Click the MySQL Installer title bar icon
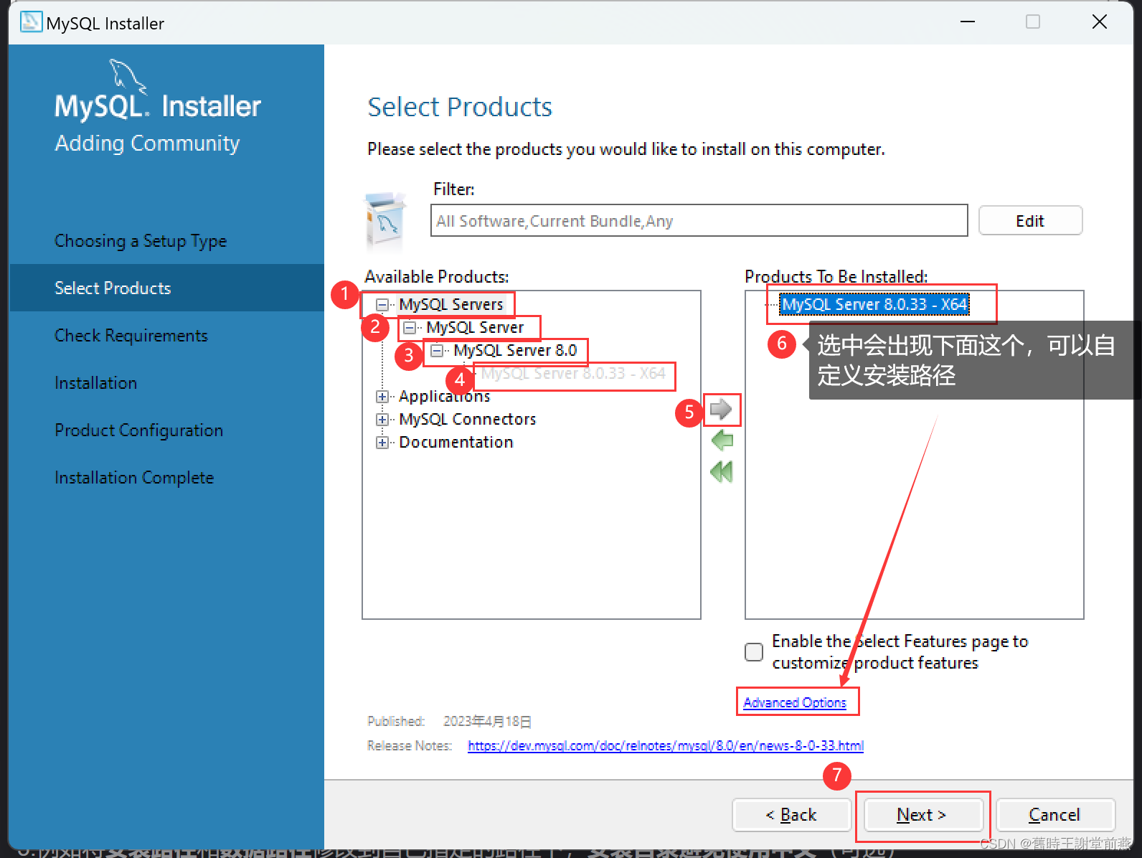1142x858 pixels. [x=31, y=22]
